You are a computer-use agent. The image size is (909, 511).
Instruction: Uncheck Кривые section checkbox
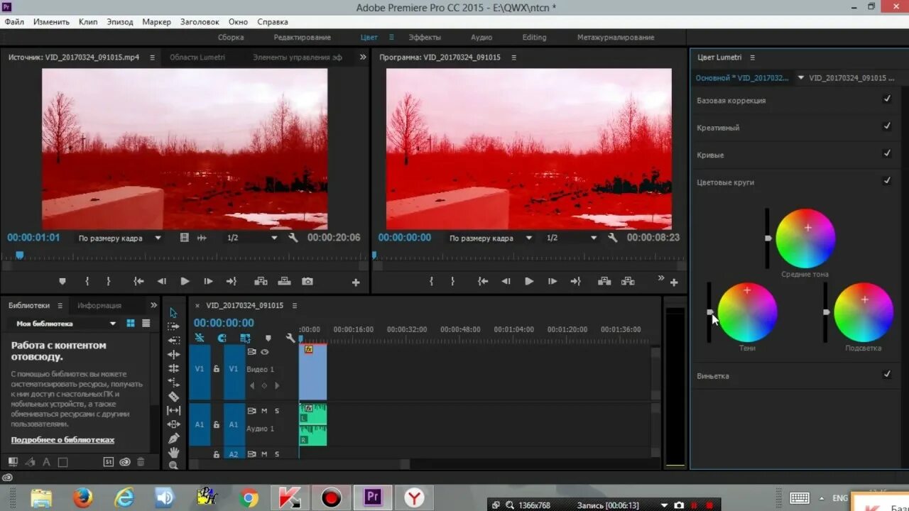click(887, 153)
